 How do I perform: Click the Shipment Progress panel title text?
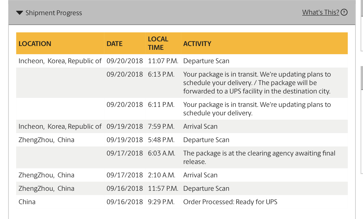click(54, 13)
